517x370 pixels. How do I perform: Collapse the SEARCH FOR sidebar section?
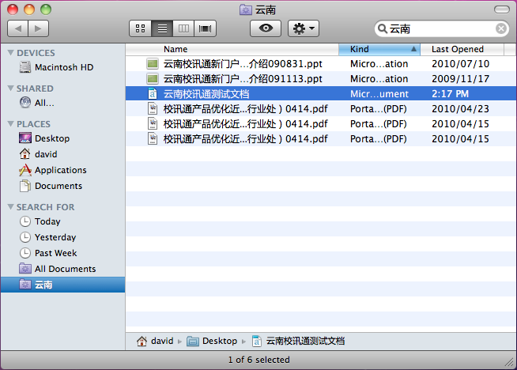(10, 207)
